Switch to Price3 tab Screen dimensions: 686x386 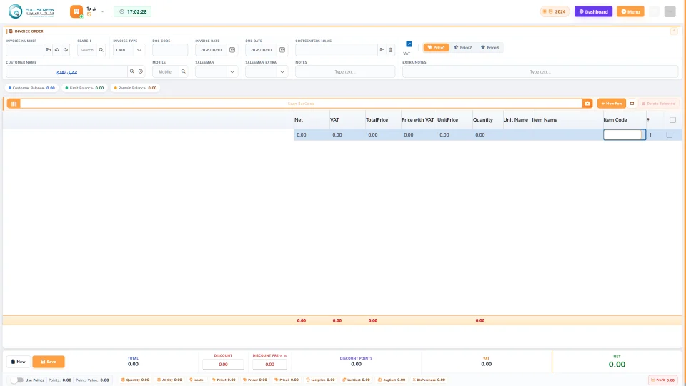[x=489, y=47]
